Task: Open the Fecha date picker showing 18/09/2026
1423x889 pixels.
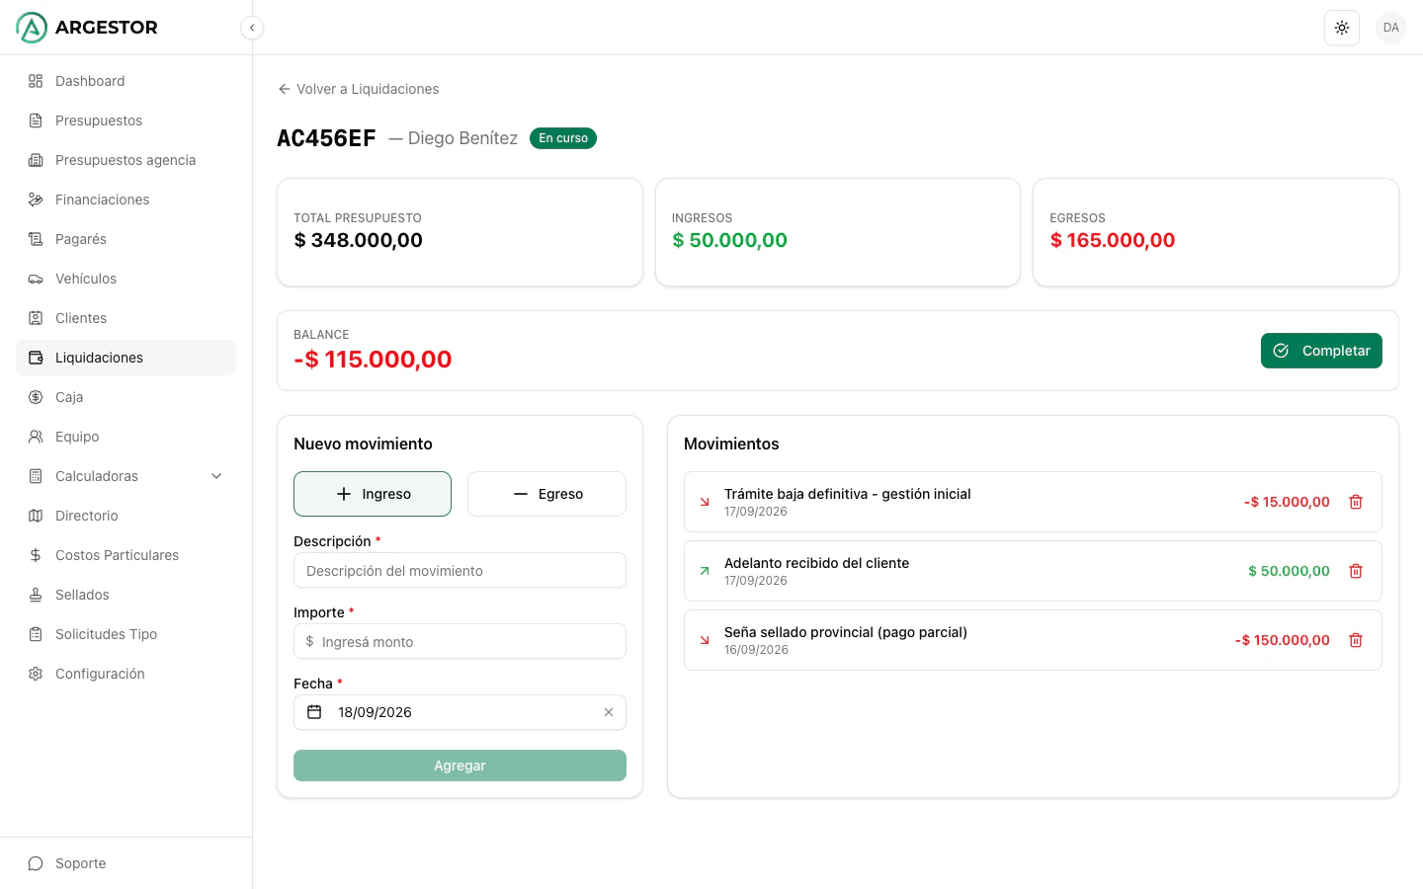Action: (460, 712)
